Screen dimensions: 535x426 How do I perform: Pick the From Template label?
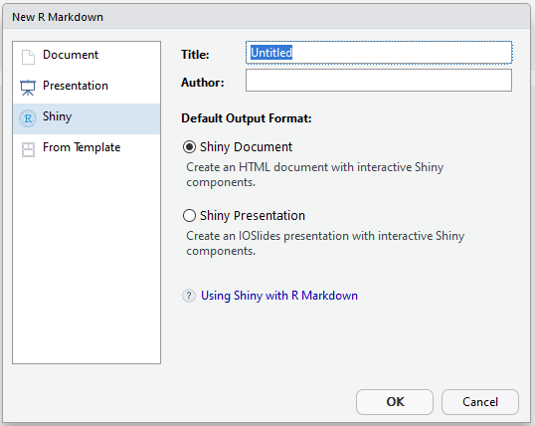point(82,147)
